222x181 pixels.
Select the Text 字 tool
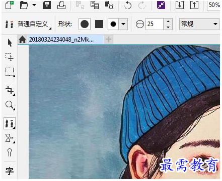point(10,171)
